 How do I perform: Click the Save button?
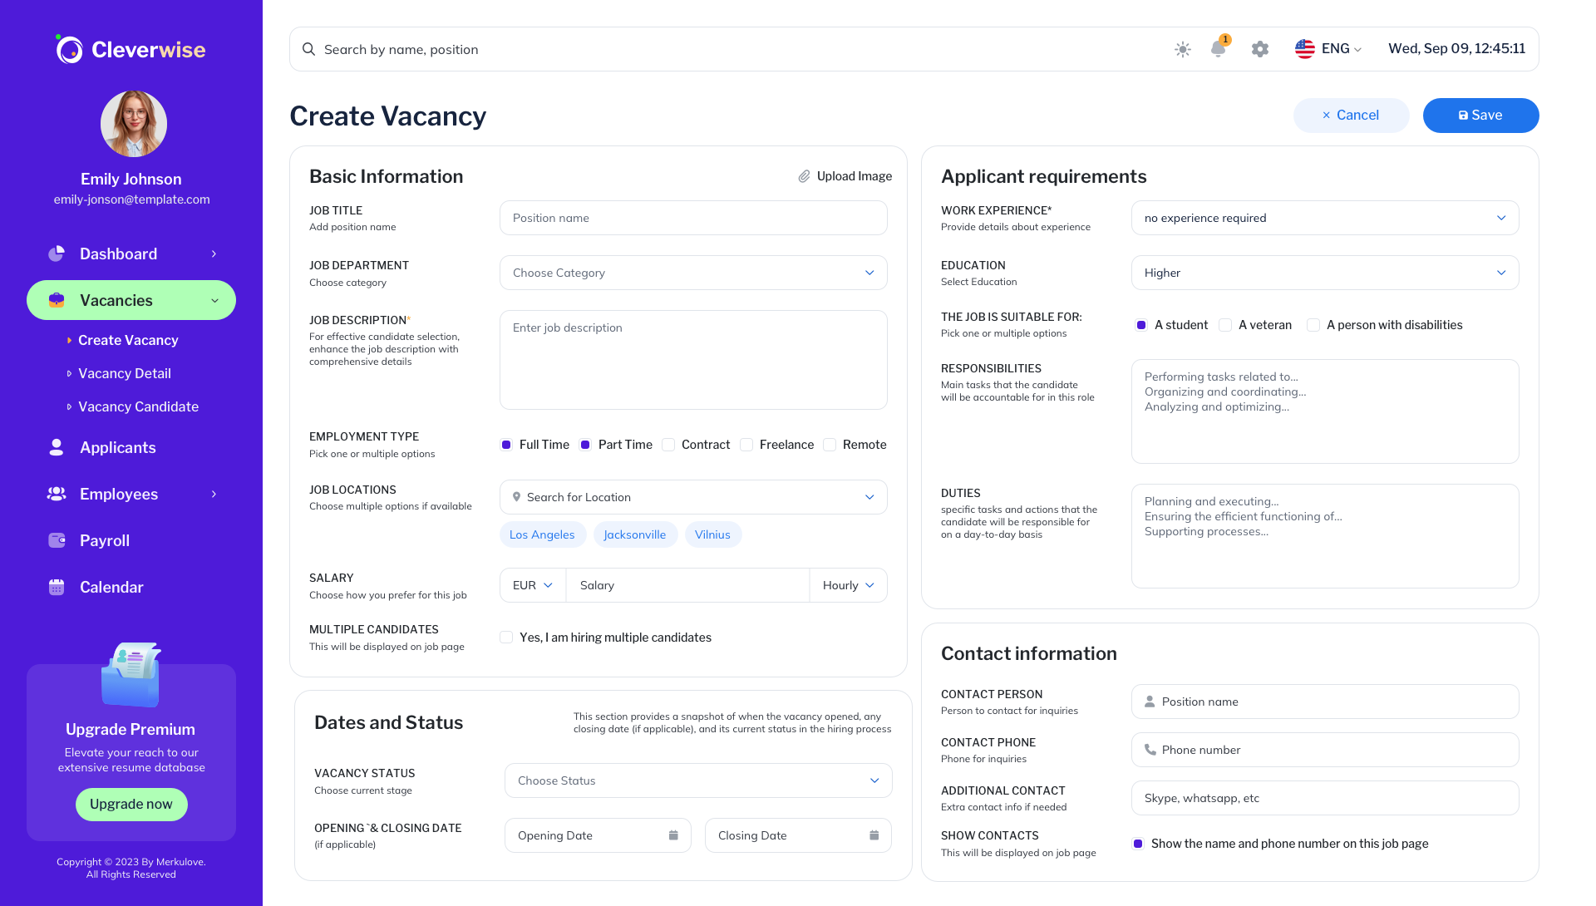pos(1480,115)
